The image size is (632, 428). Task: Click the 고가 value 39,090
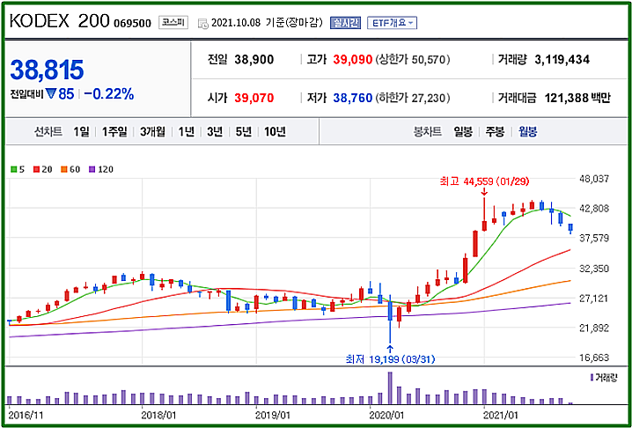tap(352, 60)
